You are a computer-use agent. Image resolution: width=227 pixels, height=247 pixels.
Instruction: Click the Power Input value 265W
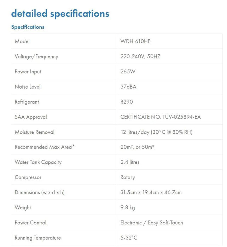[x=128, y=72]
